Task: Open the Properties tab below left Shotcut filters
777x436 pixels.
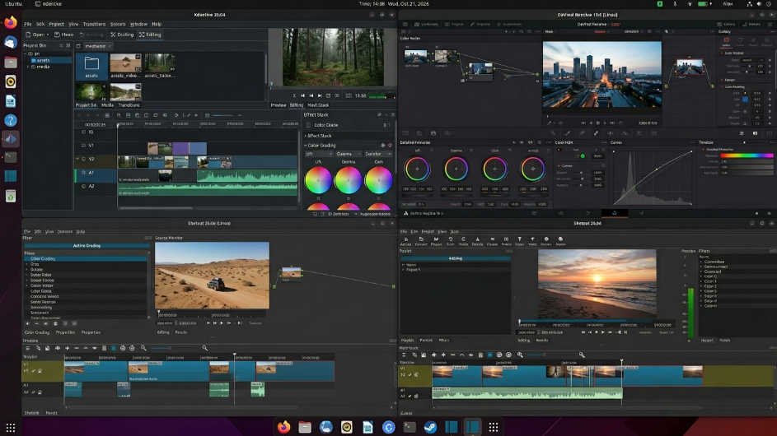Action: (65, 332)
